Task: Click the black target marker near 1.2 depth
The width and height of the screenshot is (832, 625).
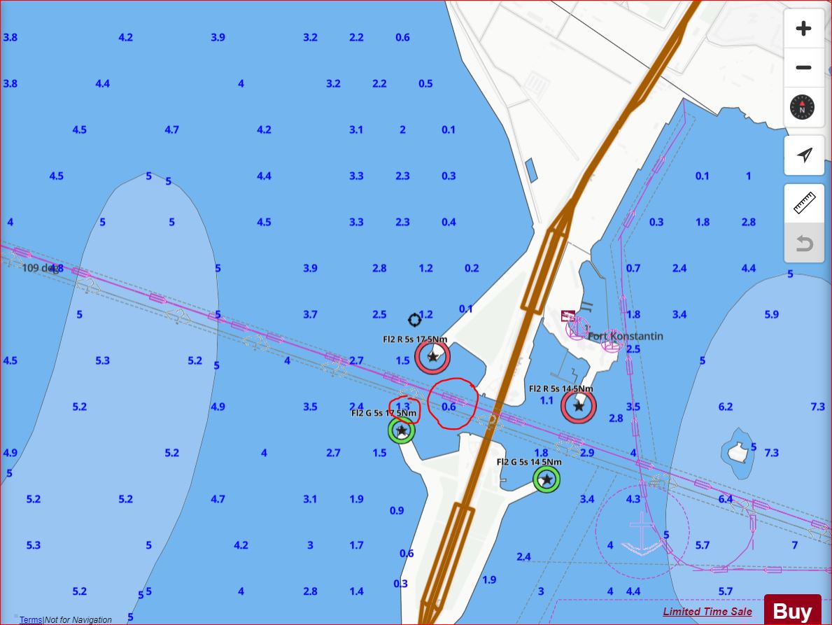Action: [414, 321]
